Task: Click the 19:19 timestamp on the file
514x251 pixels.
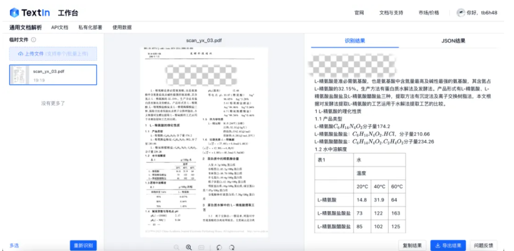Action: tap(39, 80)
